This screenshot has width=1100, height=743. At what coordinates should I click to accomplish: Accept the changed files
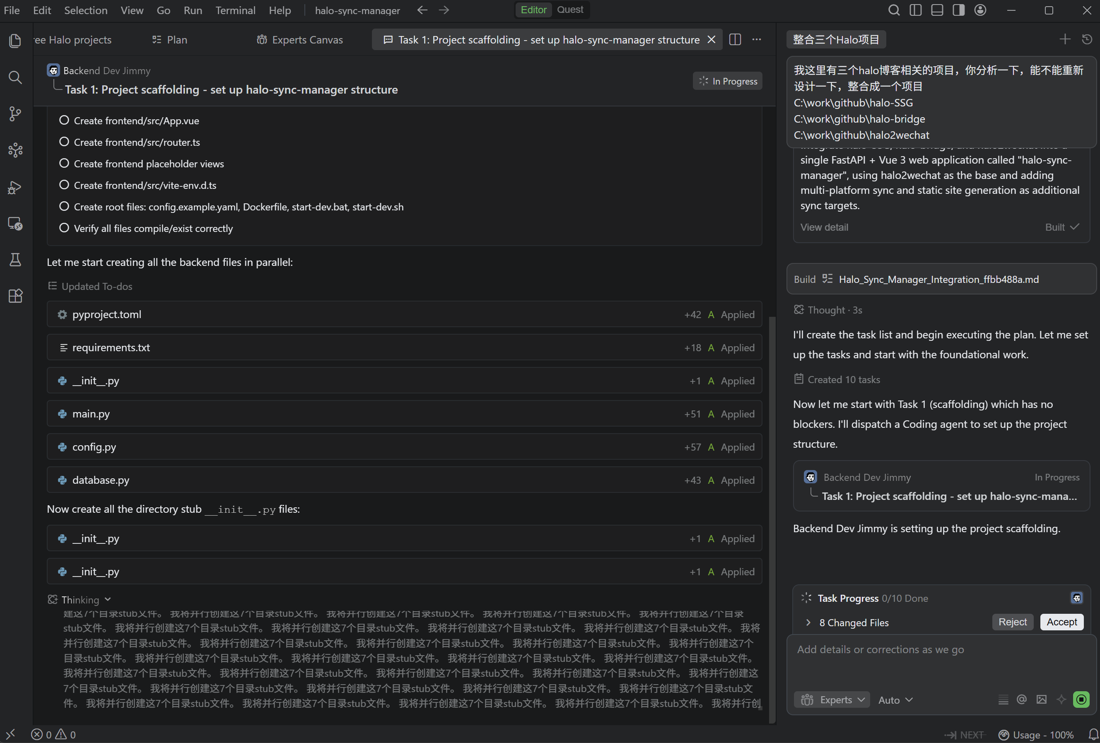coord(1061,622)
